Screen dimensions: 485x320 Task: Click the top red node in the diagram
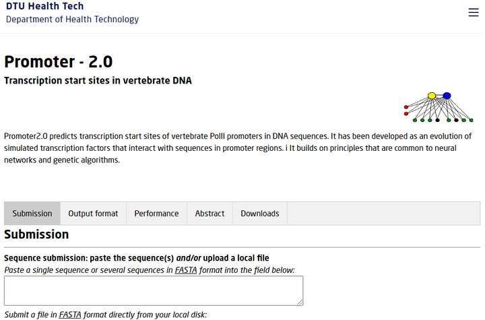pos(406,107)
